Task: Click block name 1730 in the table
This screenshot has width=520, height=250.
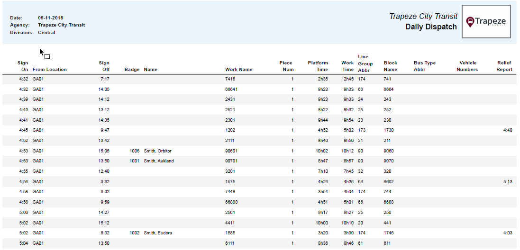Action: [389, 130]
